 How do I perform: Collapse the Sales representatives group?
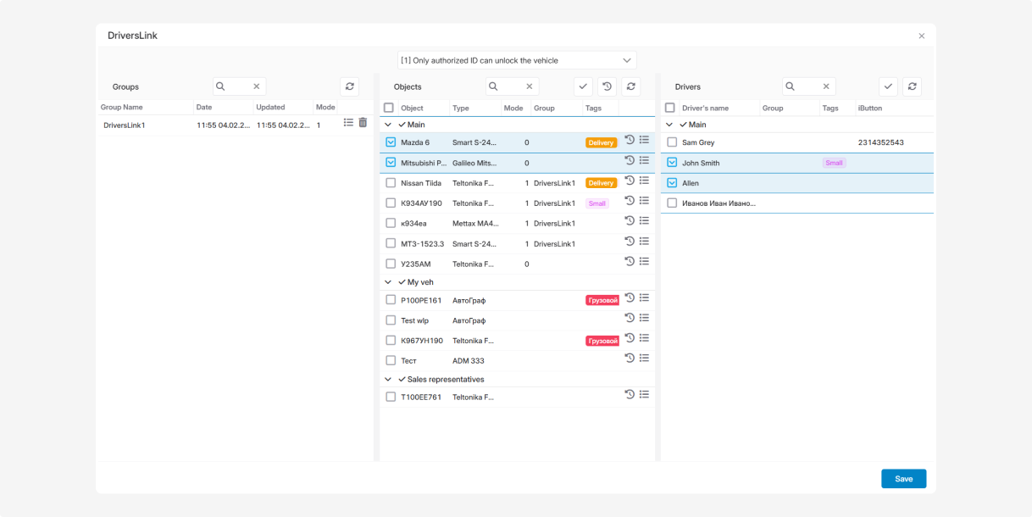tap(388, 380)
